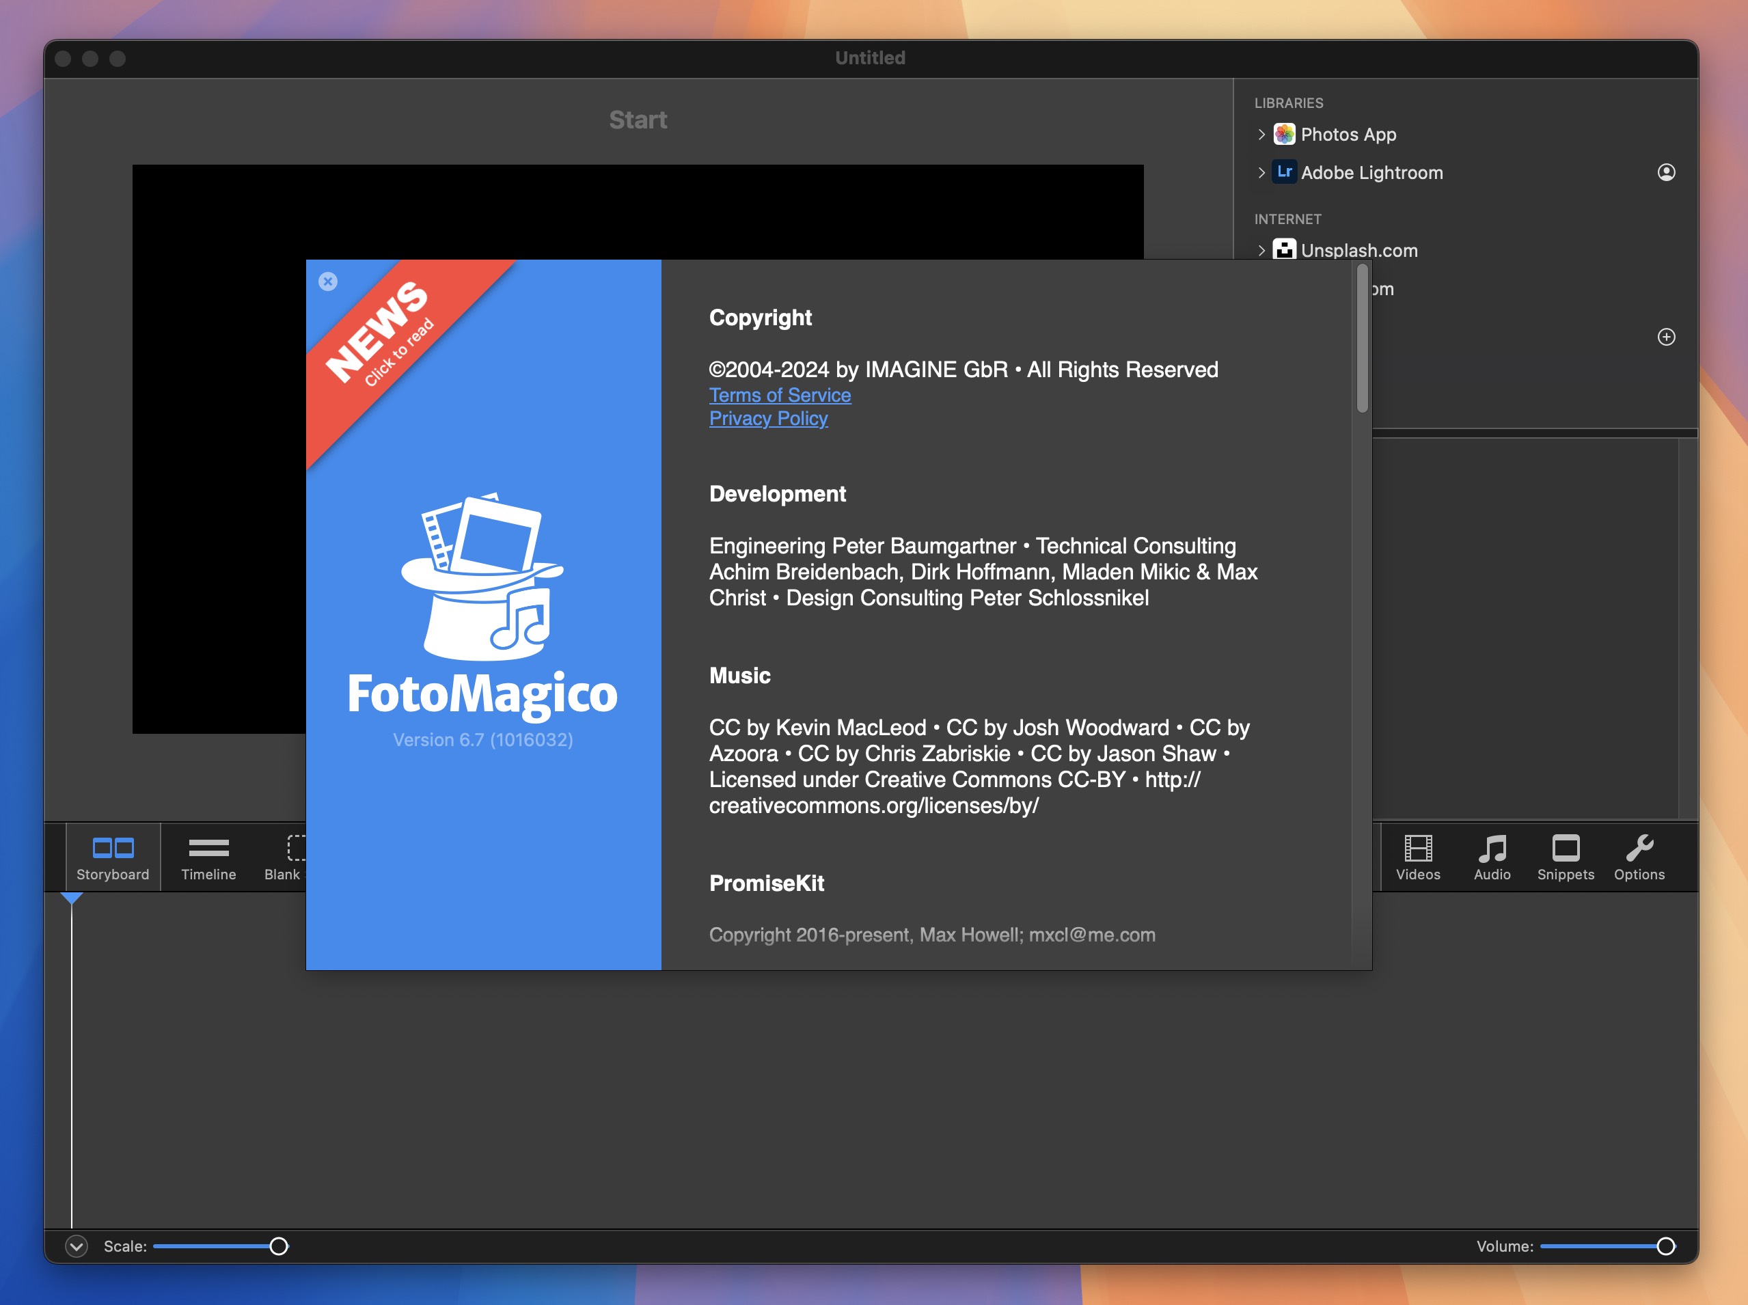Click the Copyright heading
Viewport: 1748px width, 1305px height.
coord(760,318)
